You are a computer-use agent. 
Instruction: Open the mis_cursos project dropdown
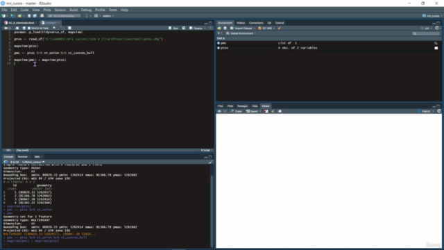432,16
